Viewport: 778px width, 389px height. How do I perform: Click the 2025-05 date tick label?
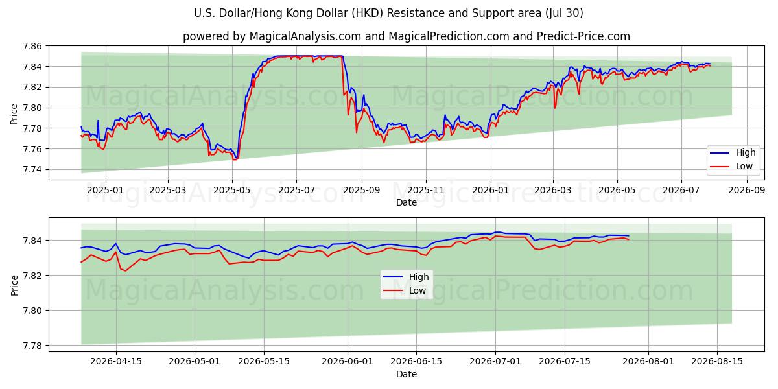pyautogui.click(x=232, y=191)
